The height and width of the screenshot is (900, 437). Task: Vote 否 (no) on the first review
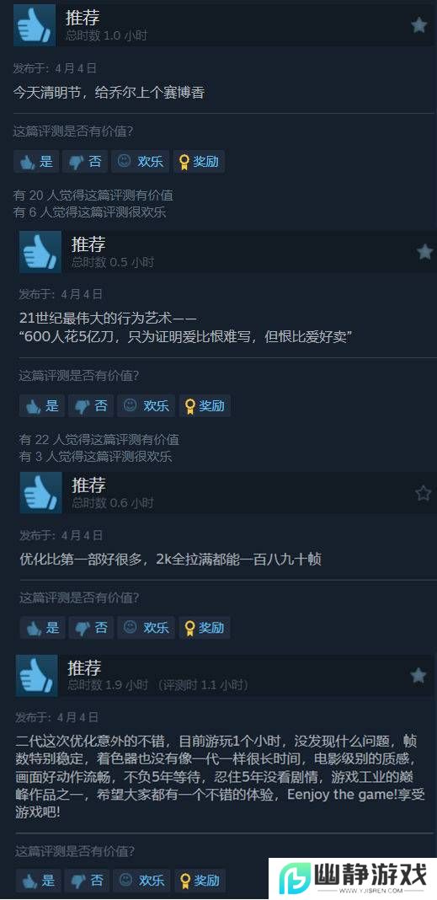coord(85,162)
